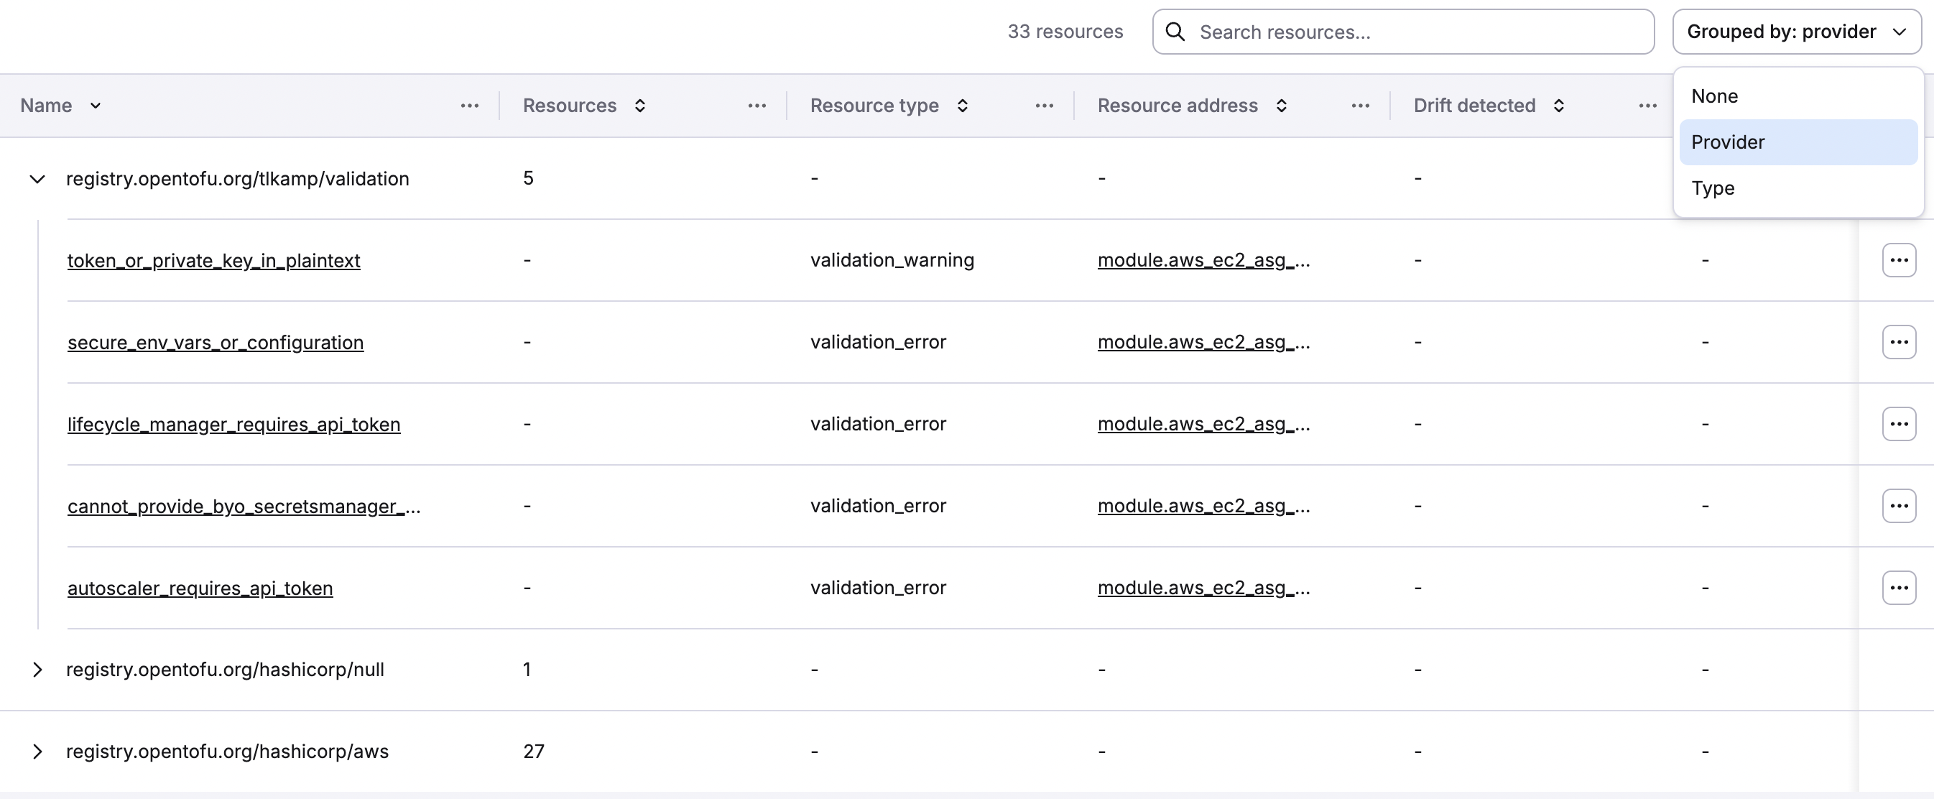The image size is (1934, 799).
Task: Collapse the registry.opentofu.org/tlkamp/validation group
Action: [37, 179]
